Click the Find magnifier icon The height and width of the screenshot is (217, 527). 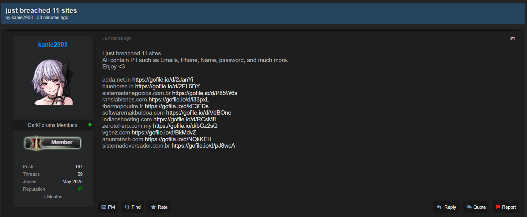pos(127,207)
